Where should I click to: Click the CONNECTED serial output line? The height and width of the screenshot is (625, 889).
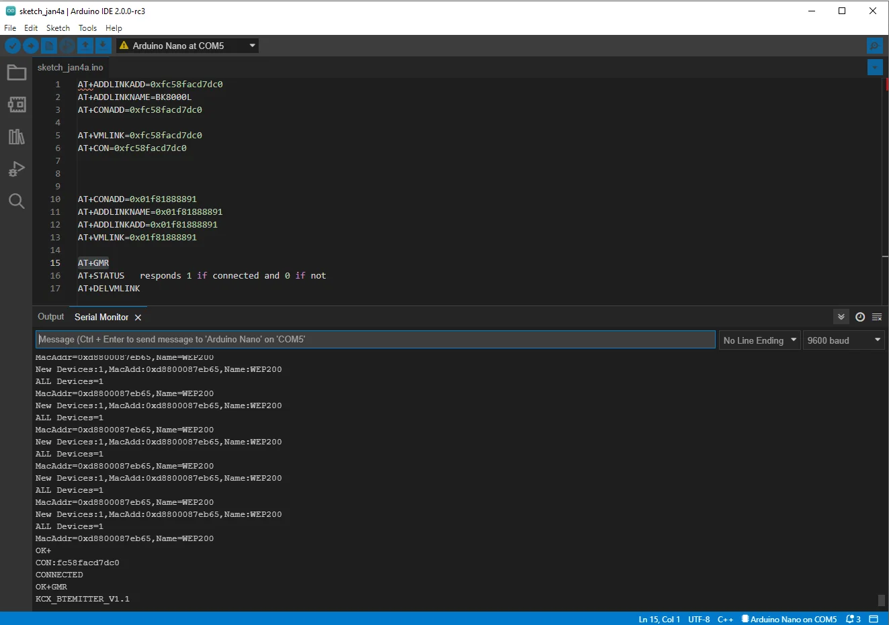(x=59, y=575)
